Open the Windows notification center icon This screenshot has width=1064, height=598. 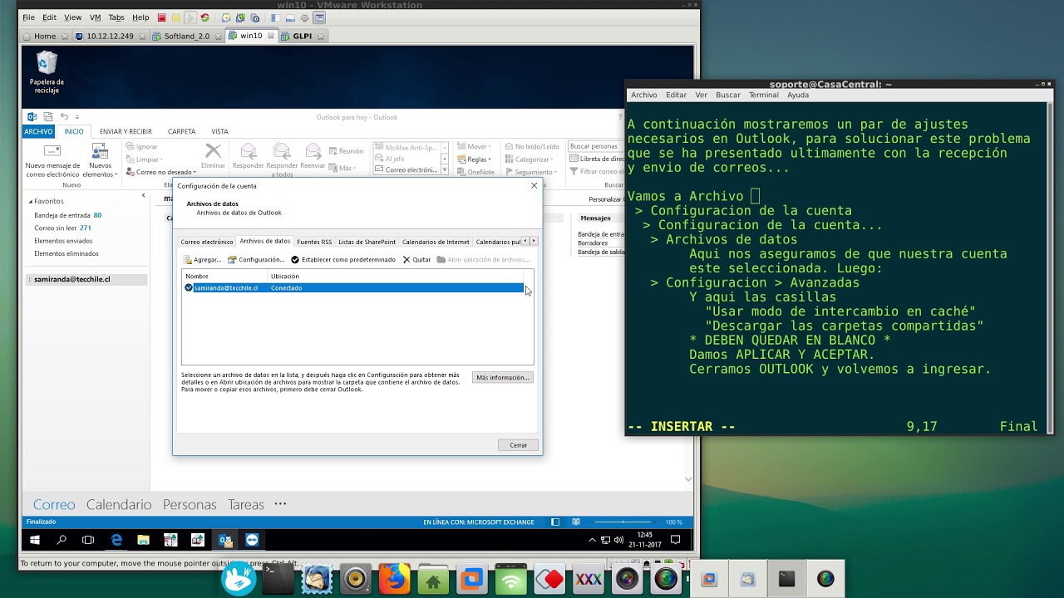(x=675, y=540)
